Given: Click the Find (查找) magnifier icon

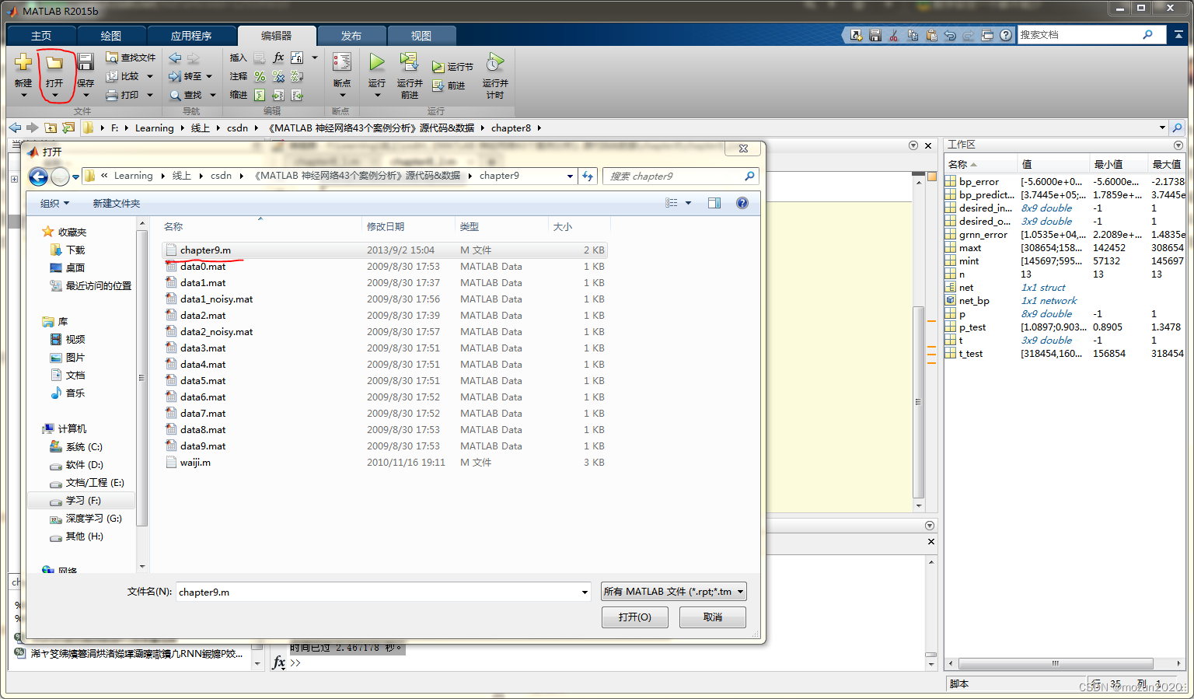Looking at the screenshot, I should point(175,95).
